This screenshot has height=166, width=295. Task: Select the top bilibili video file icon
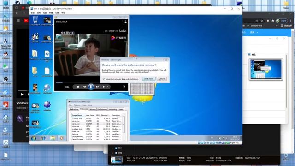[x=47, y=21]
